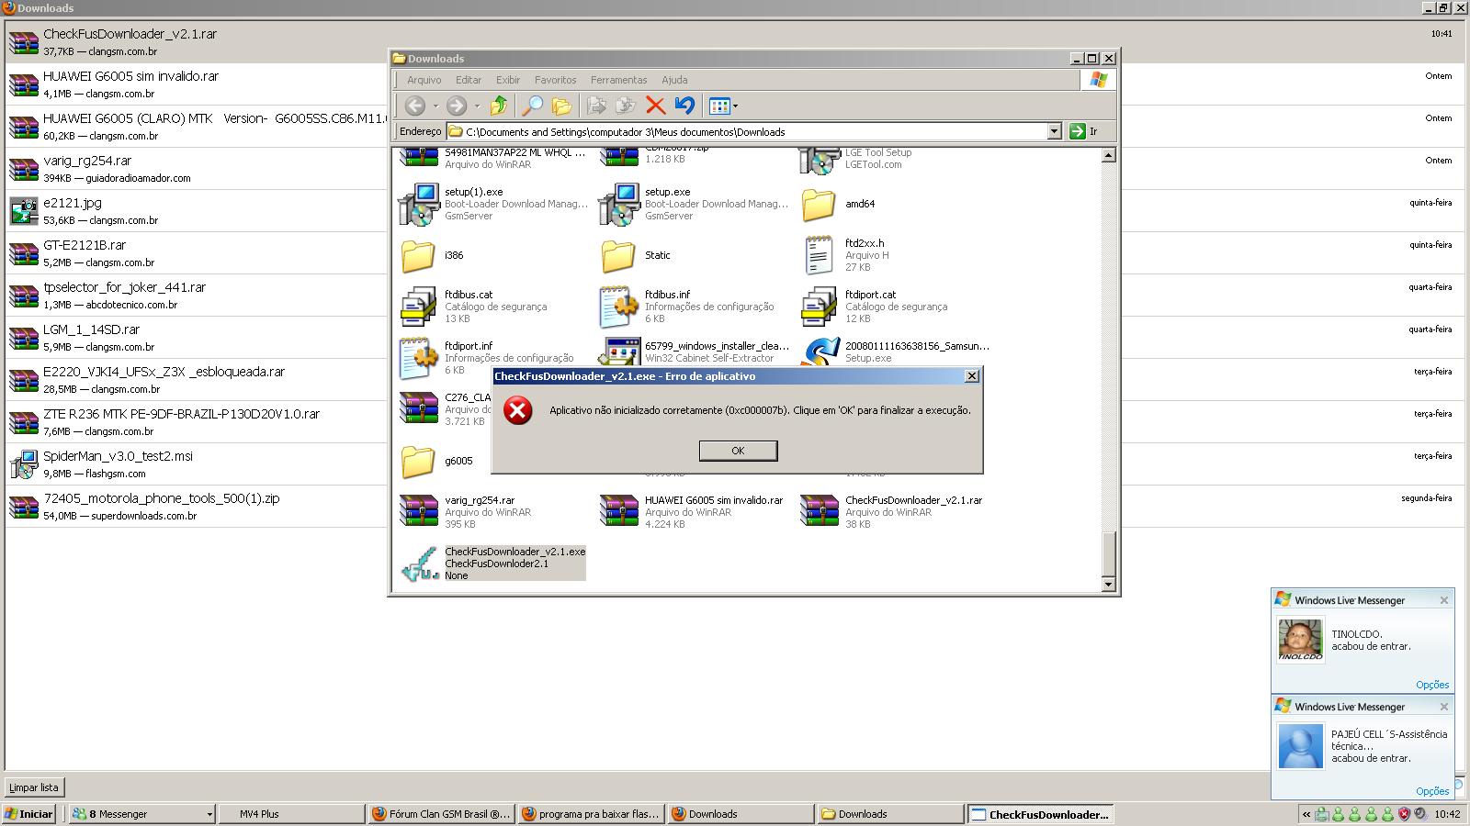
Task: Select CheckFusDownloader_v2.1.rar in Explorer window
Action: 819,512
